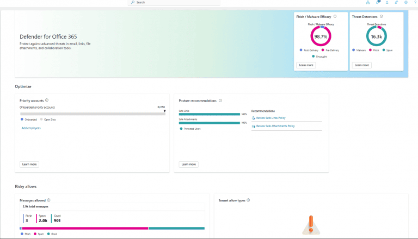The width and height of the screenshot is (418, 239).
Task: Click the Search box at the top
Action: [x=174, y=2]
